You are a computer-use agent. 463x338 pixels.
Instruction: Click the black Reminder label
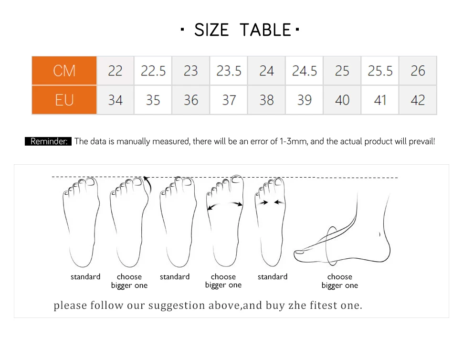point(48,141)
